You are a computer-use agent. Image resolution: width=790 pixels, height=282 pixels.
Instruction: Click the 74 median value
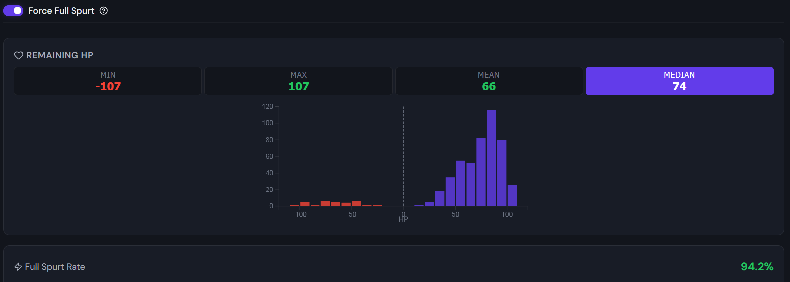click(x=679, y=86)
